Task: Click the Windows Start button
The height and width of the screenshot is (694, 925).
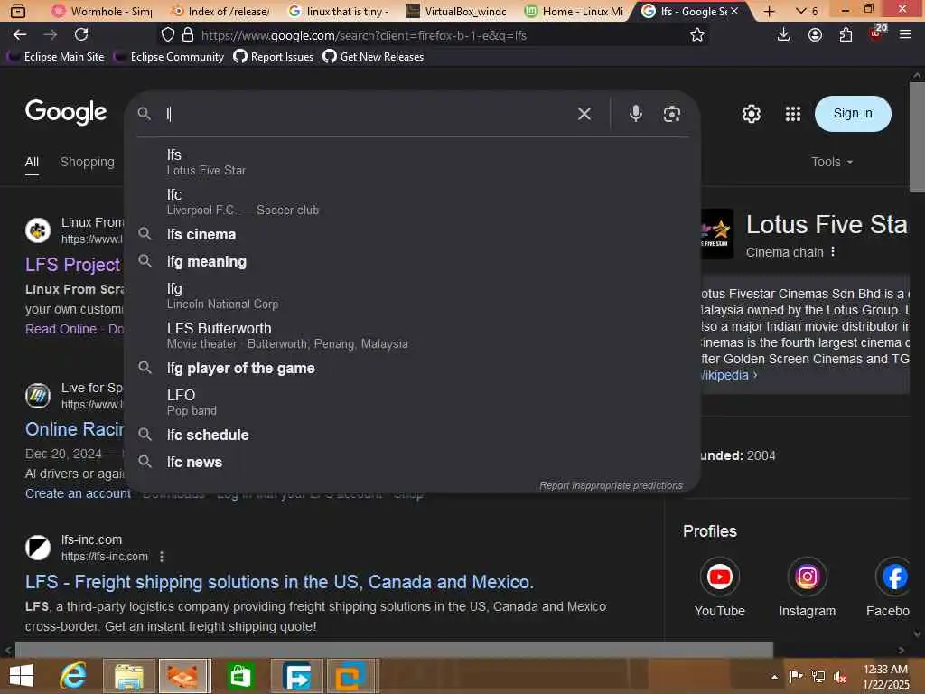Action: 22,676
